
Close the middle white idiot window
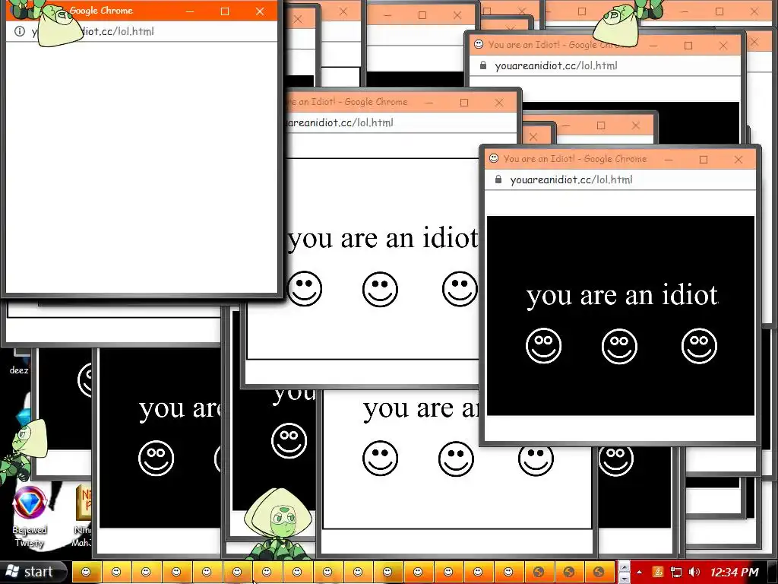(499, 103)
